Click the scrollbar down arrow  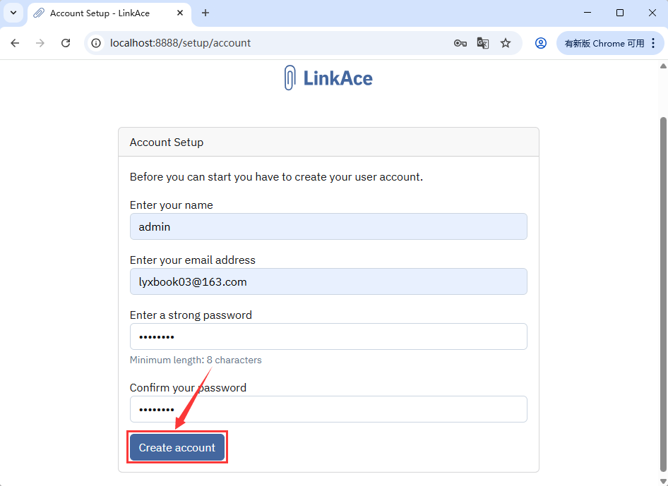[x=663, y=481]
